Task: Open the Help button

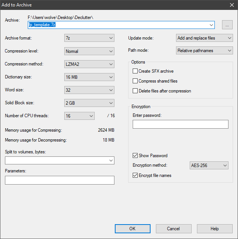Action: tap(214, 229)
